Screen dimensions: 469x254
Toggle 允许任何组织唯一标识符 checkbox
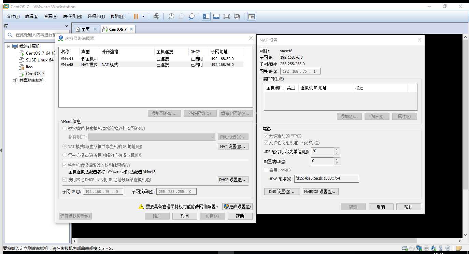click(266, 143)
